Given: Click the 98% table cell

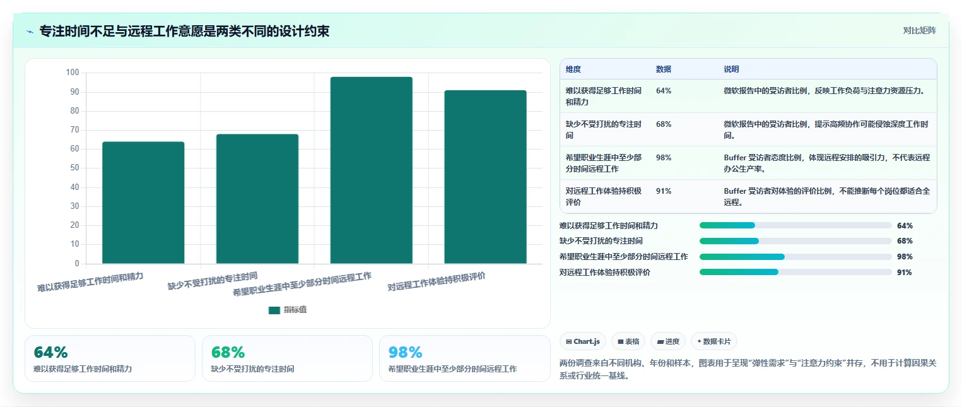Looking at the screenshot, I should (x=664, y=157).
